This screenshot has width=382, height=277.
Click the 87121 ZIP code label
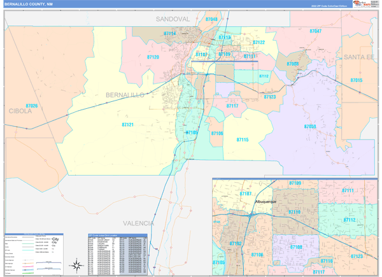(x=127, y=125)
